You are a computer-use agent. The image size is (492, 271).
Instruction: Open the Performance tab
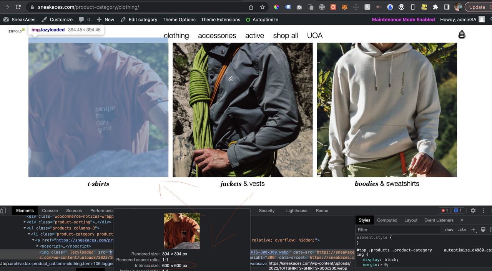[101, 210]
